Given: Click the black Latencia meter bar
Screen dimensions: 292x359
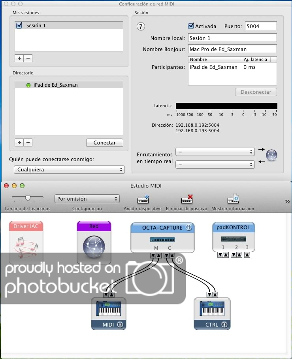Looking at the screenshot, I should tap(226, 106).
